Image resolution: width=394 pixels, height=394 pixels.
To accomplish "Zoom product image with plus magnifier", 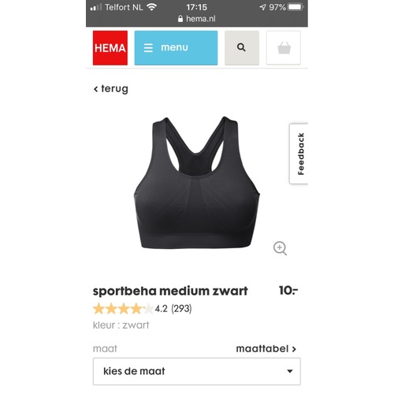I will (280, 248).
